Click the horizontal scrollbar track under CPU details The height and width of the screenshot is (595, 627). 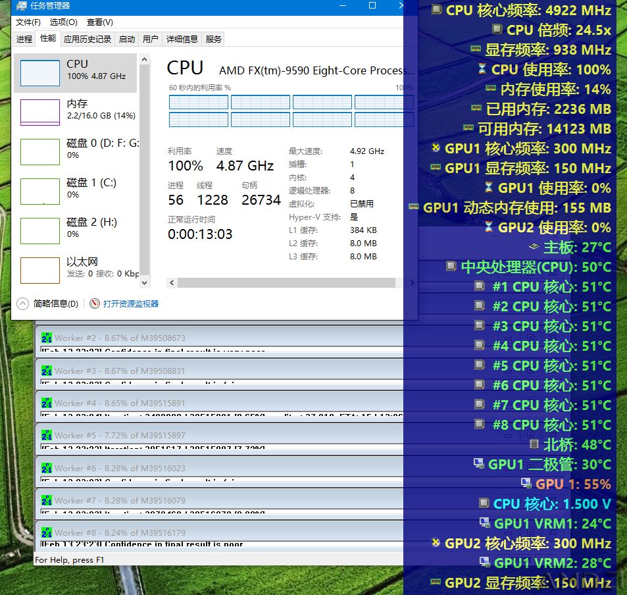click(x=286, y=283)
